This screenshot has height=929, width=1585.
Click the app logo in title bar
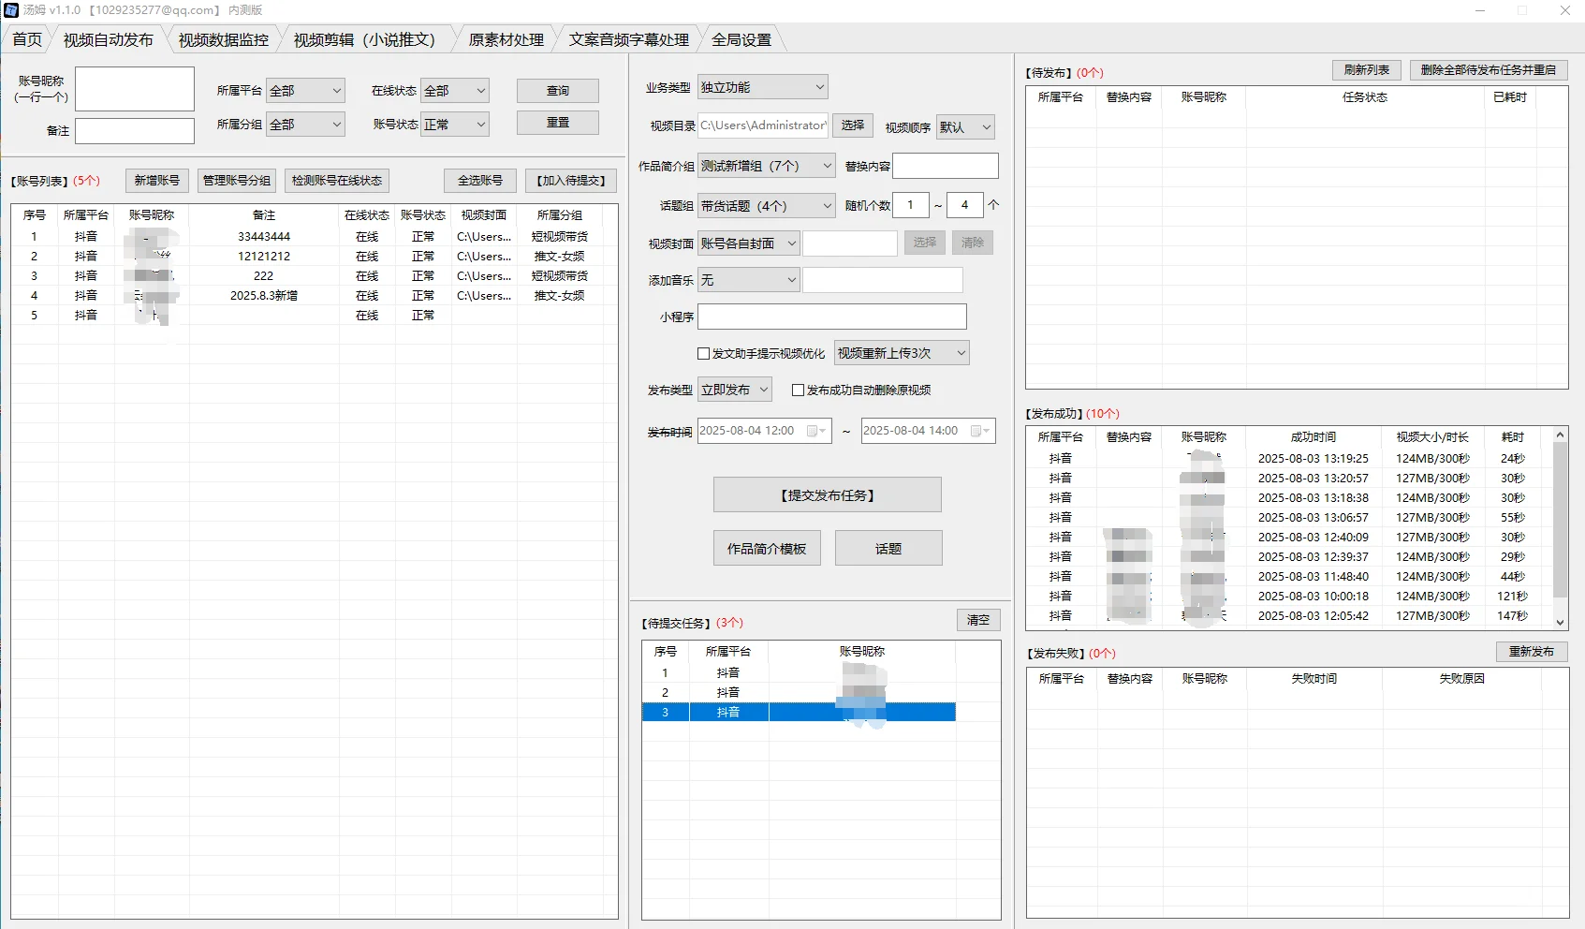[x=11, y=10]
